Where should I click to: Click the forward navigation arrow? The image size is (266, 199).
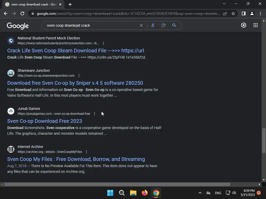pyautogui.click(x=14, y=13)
